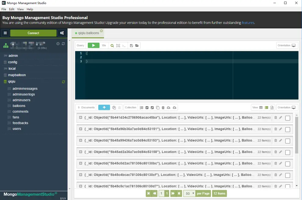
Task: Tick checkbox for document 5b45c0d2ac781306c80130bc
Action: [288, 164]
